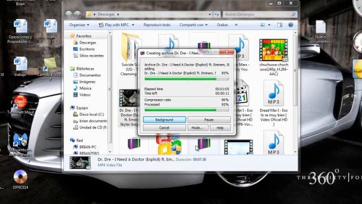
Task: Click Reproducir todo in toolbar
Action: pos(157,25)
